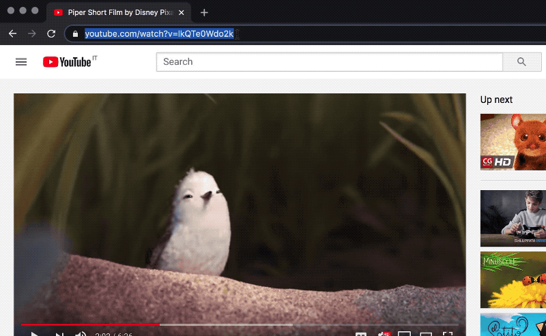Click the browser forward arrow
Screen dimensions: 546x336
(x=32, y=34)
